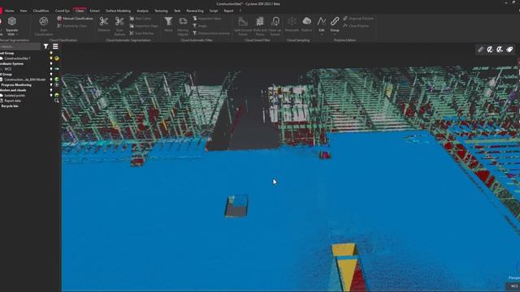The image size is (520, 292).
Task: Switch to the Surface Modeling tab
Action: [118, 11]
